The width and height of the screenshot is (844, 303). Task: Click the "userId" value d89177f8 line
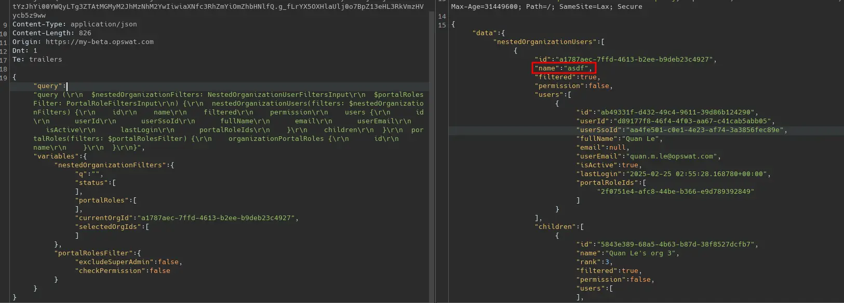click(x=675, y=121)
